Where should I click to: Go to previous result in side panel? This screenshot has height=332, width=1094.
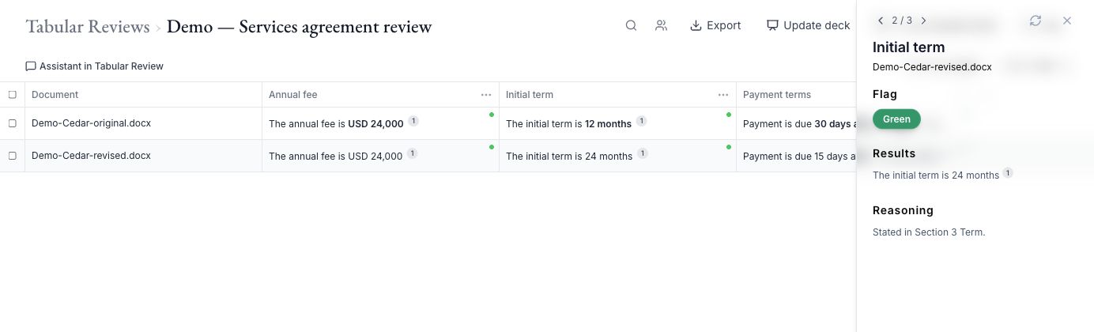pos(881,21)
